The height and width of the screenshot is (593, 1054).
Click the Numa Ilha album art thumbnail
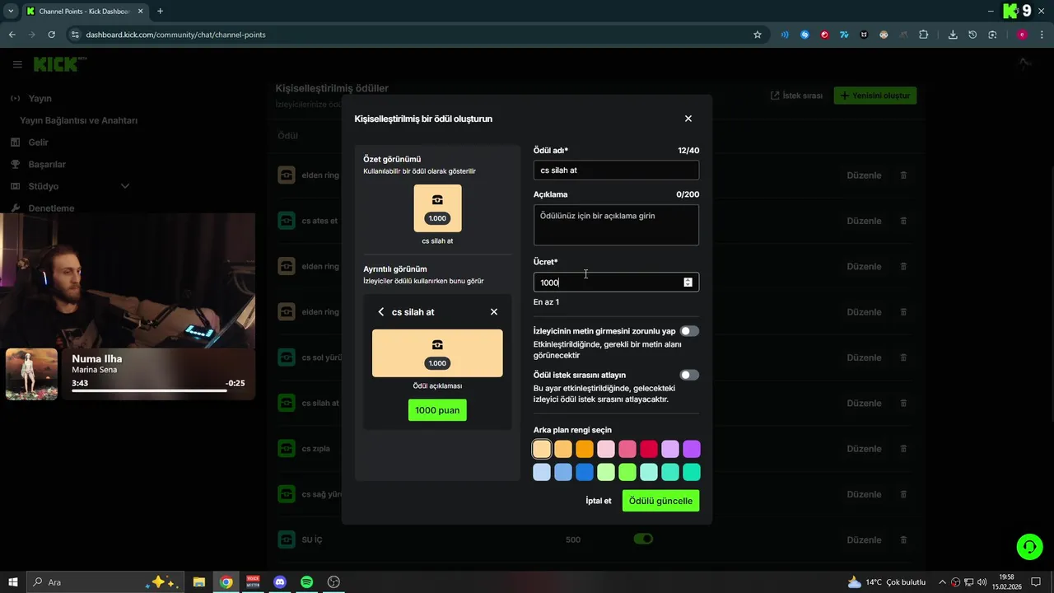coord(31,374)
